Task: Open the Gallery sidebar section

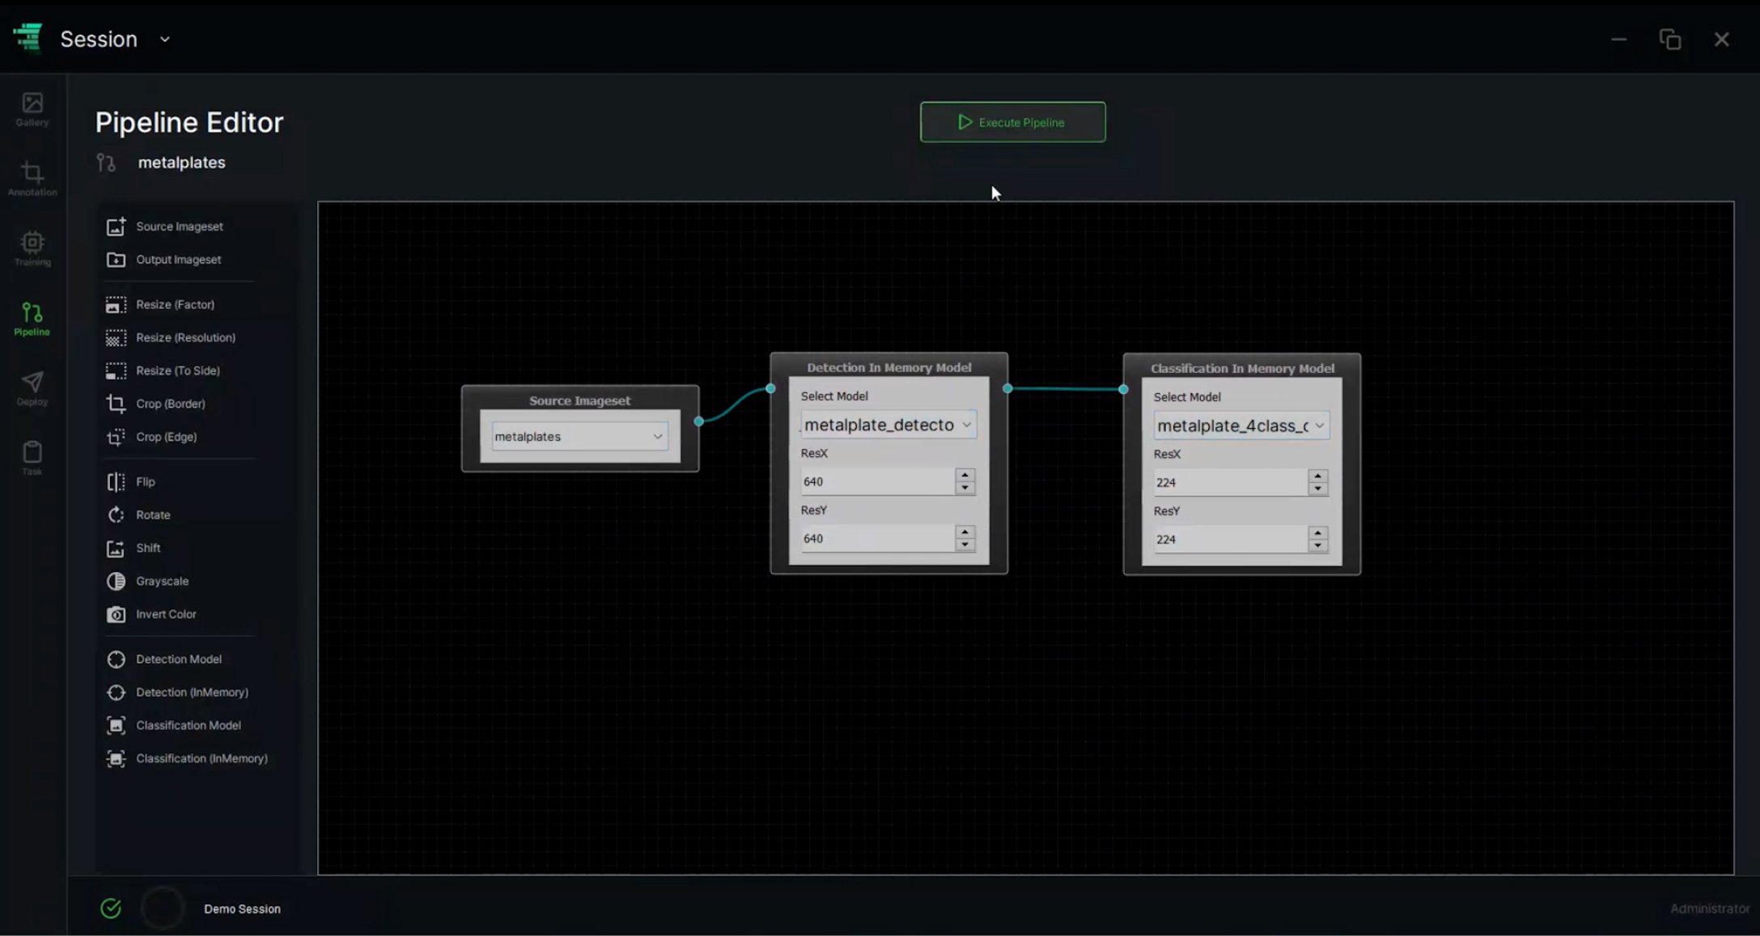Action: [x=32, y=109]
